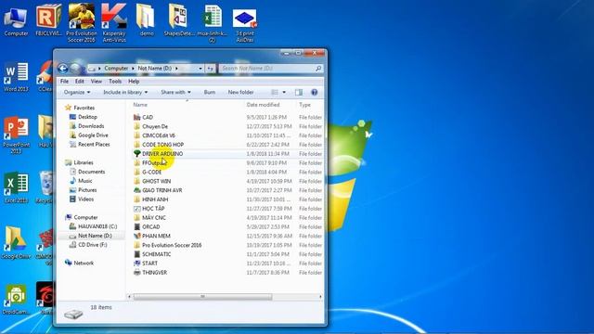Image resolution: width=594 pixels, height=334 pixels.
Task: Change view using the views icon
Action: pyautogui.click(x=275, y=92)
